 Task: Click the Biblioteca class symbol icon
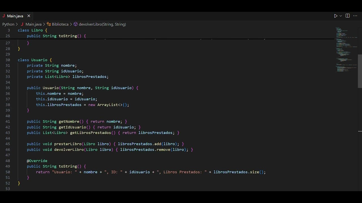[x=49, y=24]
